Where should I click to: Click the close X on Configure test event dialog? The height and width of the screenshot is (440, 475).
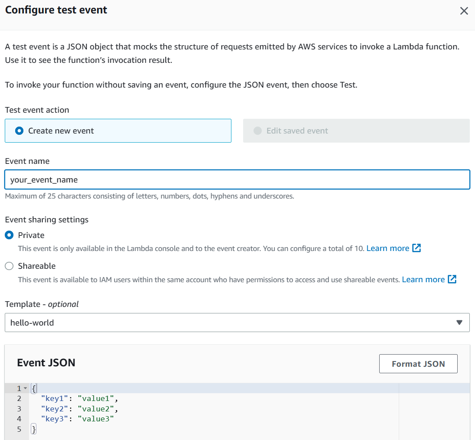(464, 11)
